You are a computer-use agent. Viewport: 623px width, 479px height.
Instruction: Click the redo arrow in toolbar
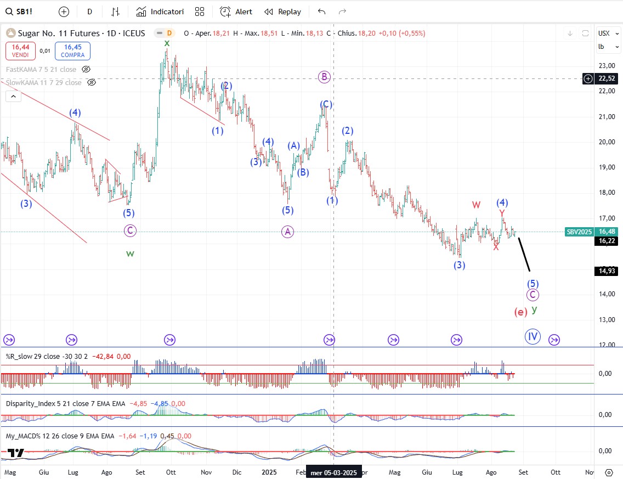tap(342, 12)
